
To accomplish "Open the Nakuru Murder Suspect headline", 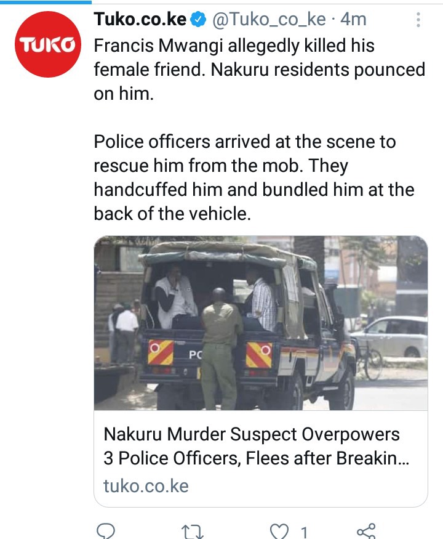I will point(256,446).
